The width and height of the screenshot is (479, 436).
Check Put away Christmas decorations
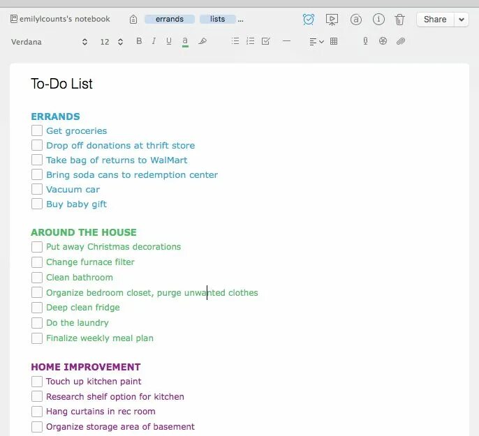coord(37,247)
